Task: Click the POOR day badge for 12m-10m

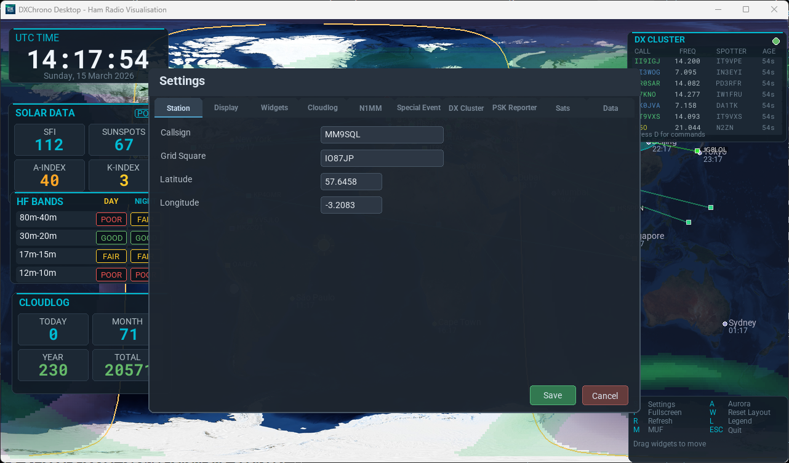Action: tap(111, 275)
